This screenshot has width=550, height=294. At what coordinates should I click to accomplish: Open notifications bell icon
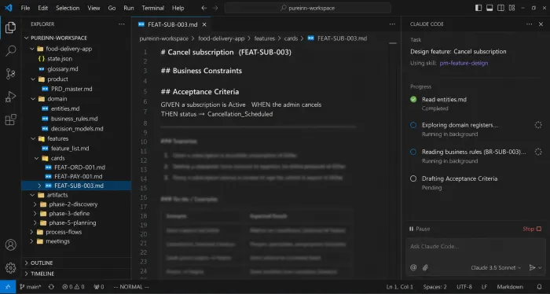point(540,287)
